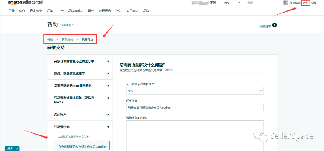
Task: Open the 品牌 menu
Action: click(x=146, y=11)
